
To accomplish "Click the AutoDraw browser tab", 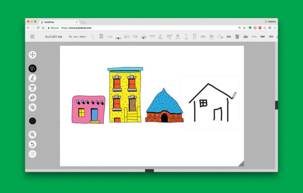I will pyautogui.click(x=59, y=22).
